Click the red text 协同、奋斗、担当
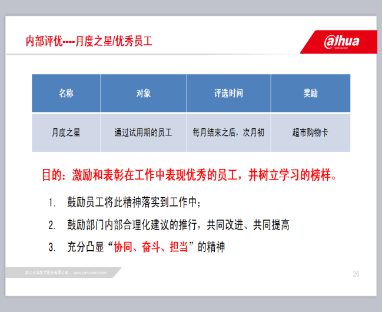The height and width of the screenshot is (312, 382). click(x=151, y=247)
